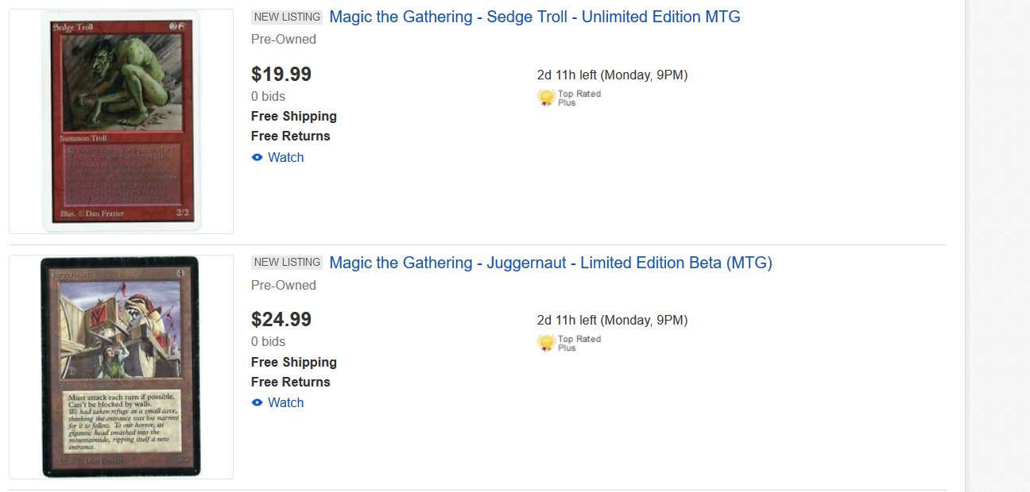
Task: Add Sedge Troll to watch list via Watch text
Action: pyautogui.click(x=285, y=157)
